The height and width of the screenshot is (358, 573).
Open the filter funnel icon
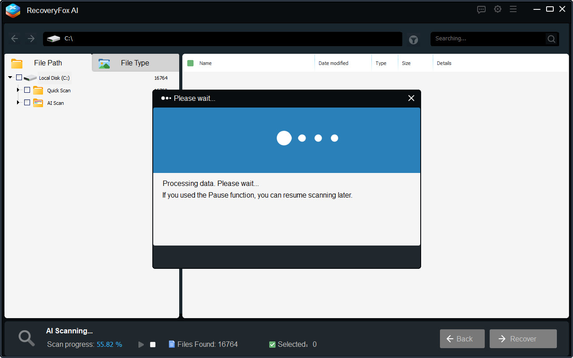click(x=413, y=40)
